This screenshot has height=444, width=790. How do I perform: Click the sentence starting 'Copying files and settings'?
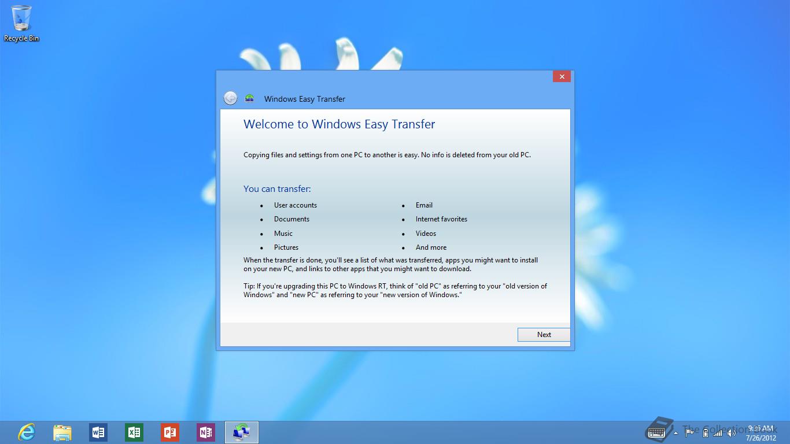coord(387,155)
